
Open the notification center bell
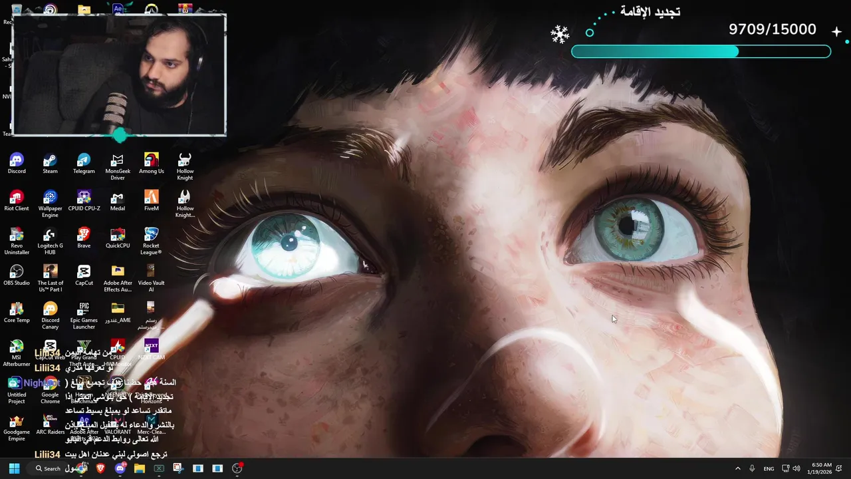[x=839, y=468]
